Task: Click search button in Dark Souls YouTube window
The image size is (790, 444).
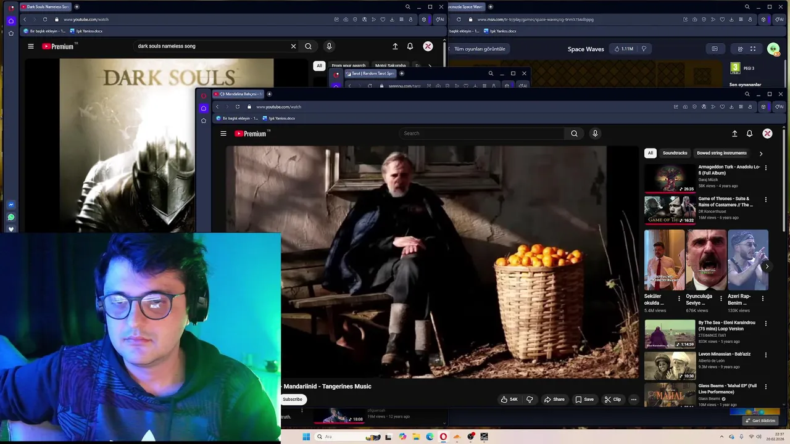Action: tap(308, 46)
